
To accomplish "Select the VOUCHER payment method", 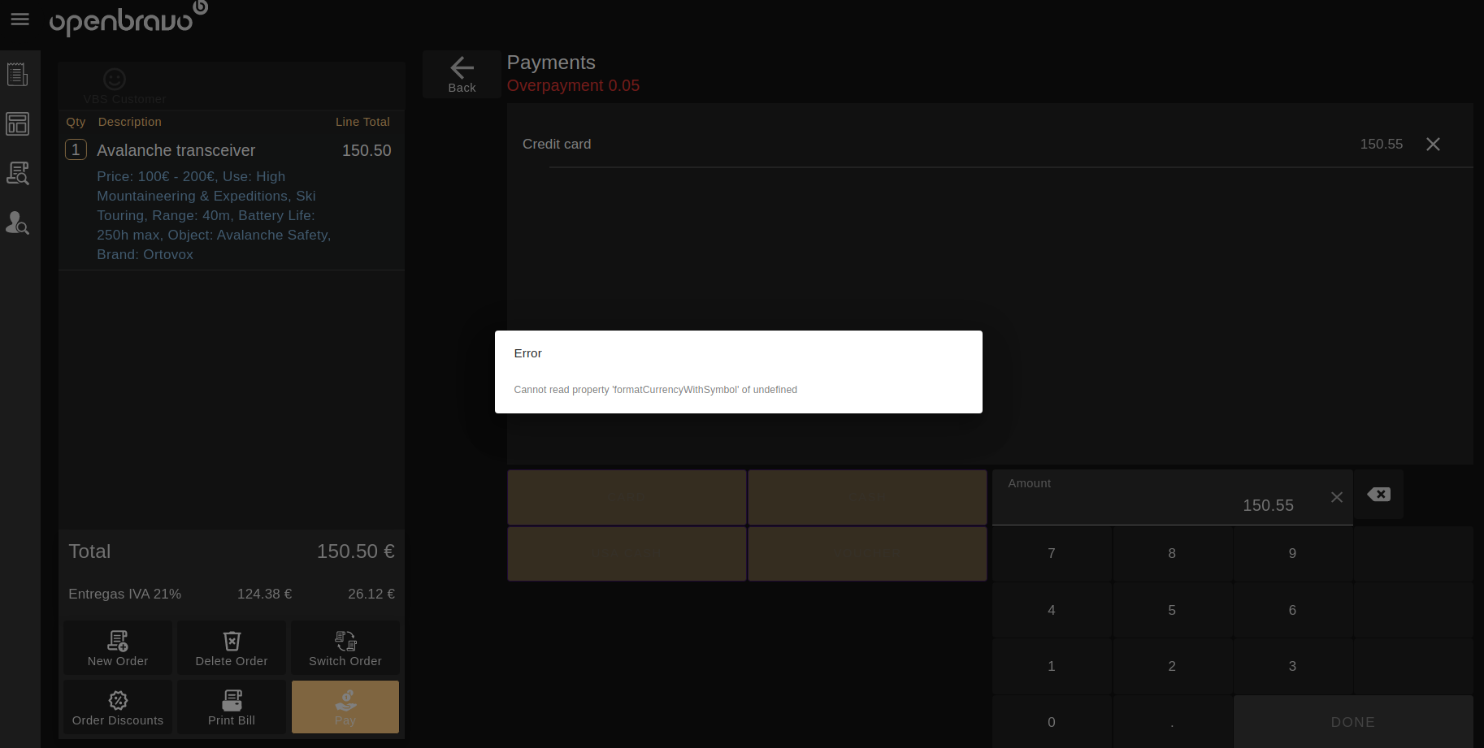I will tap(867, 554).
